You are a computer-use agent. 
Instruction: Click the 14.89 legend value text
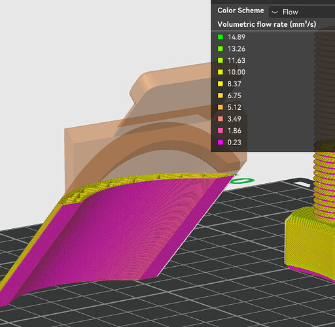(x=236, y=37)
